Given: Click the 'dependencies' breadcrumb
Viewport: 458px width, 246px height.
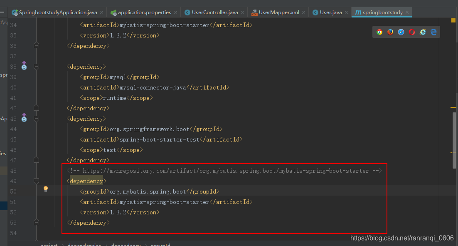Looking at the screenshot, I should [84, 244].
